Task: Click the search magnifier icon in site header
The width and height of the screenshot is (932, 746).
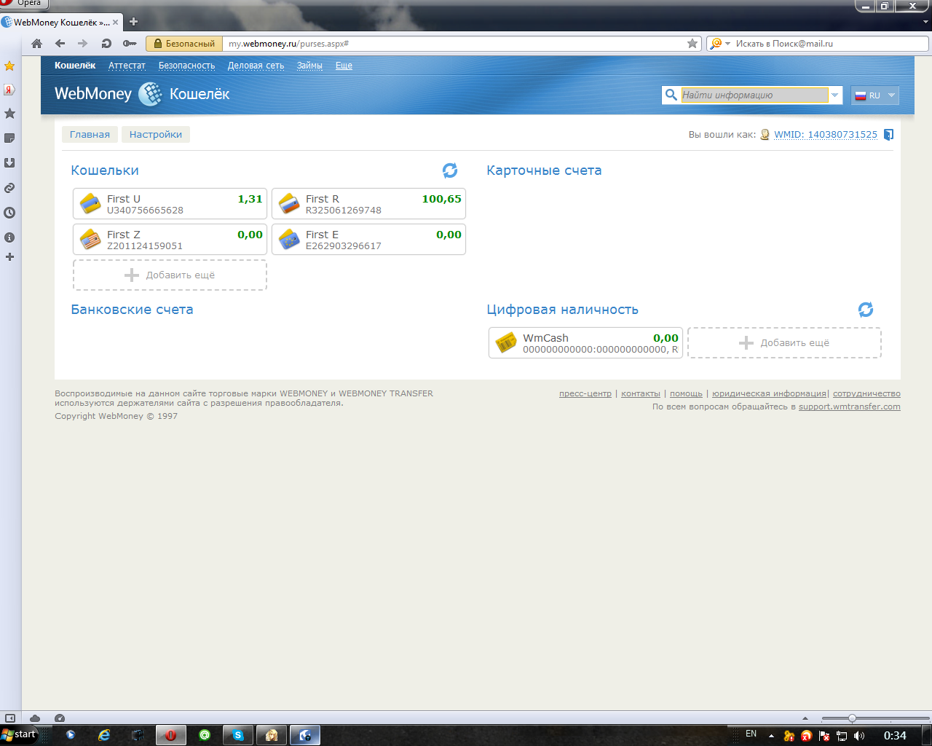Action: (x=671, y=95)
